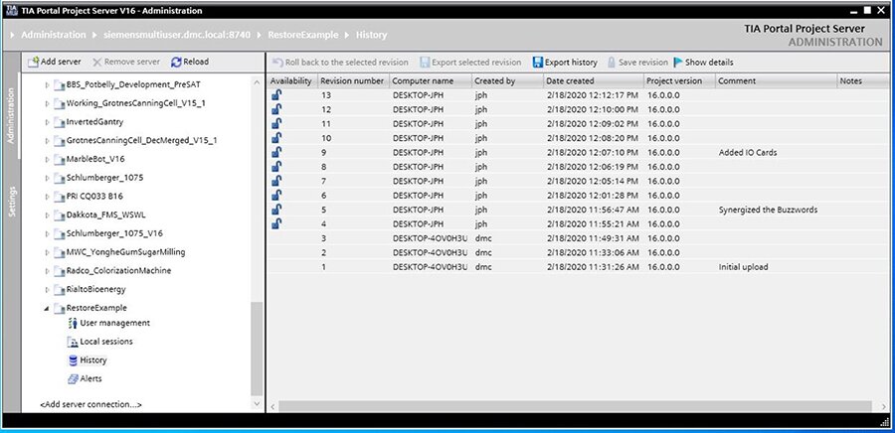The width and height of the screenshot is (895, 433).
Task: Select revision 3 row by its number
Action: coord(323,238)
